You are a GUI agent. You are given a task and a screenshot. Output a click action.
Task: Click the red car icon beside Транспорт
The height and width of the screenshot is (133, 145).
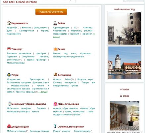click(x=9, y=49)
